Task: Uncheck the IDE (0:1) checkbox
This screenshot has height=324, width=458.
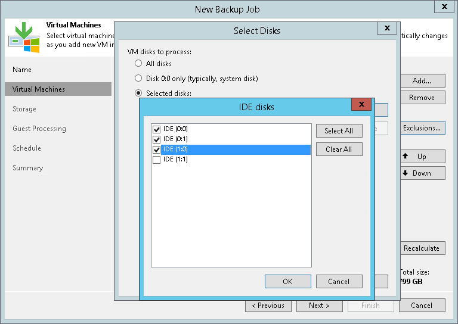Action: (157, 139)
